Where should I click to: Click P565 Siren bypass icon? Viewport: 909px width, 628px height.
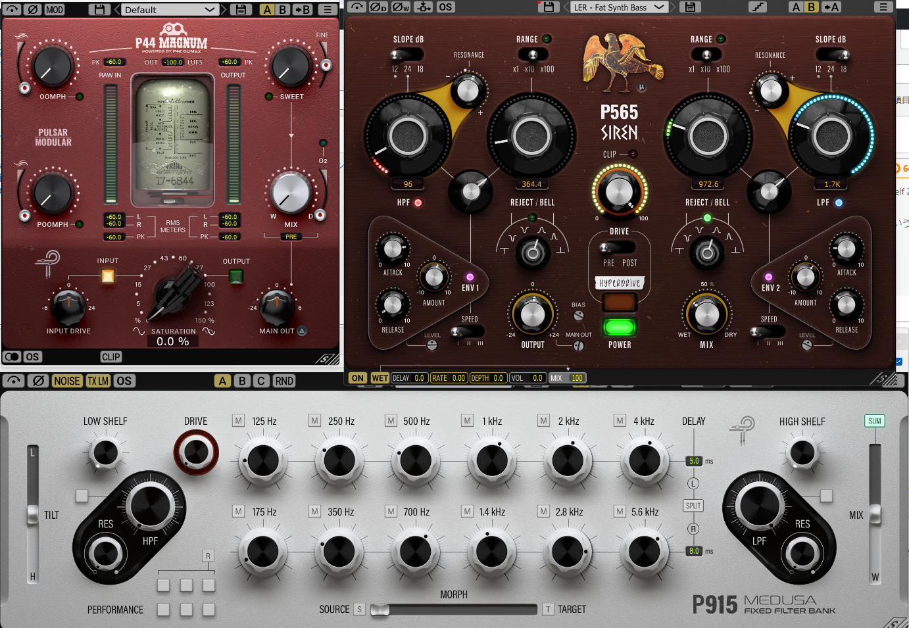(x=356, y=7)
